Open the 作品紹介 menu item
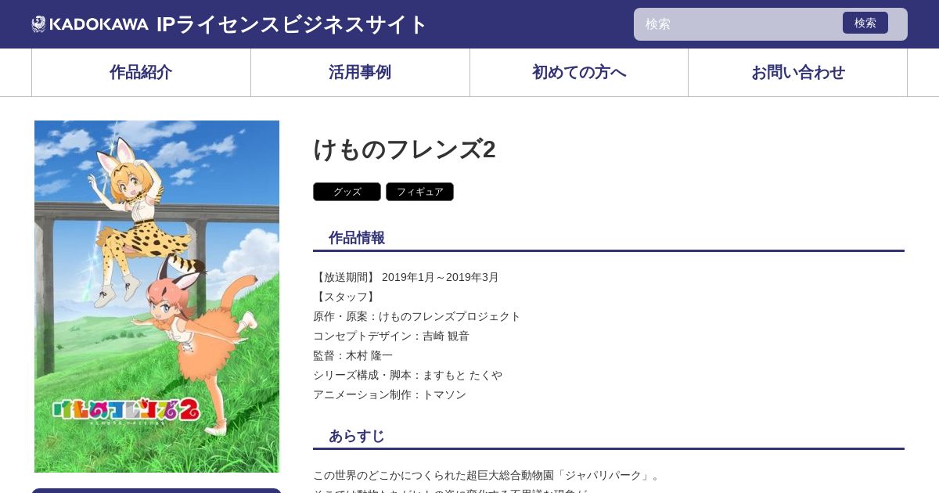The height and width of the screenshot is (493, 939). coord(141,72)
